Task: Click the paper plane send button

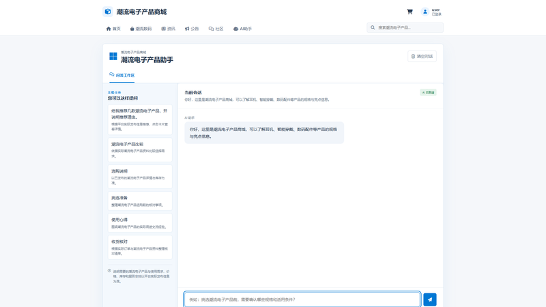Action: point(430,299)
